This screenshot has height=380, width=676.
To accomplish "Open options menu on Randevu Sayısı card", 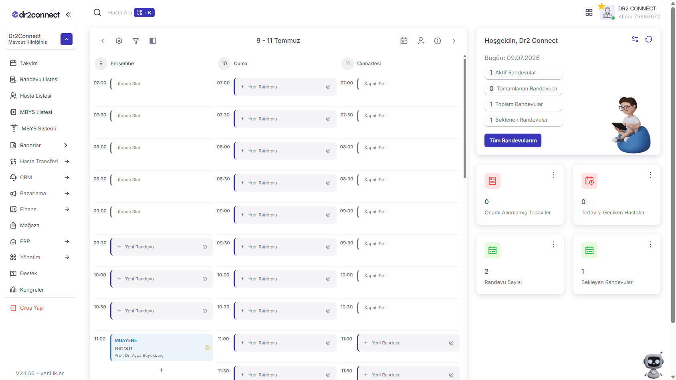I will coord(554,244).
